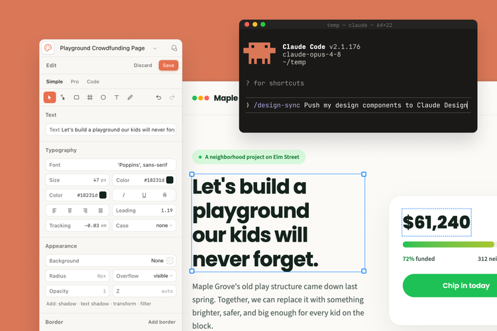Click the terminal /design-sync prompt line
The image size is (497, 331).
[358, 105]
